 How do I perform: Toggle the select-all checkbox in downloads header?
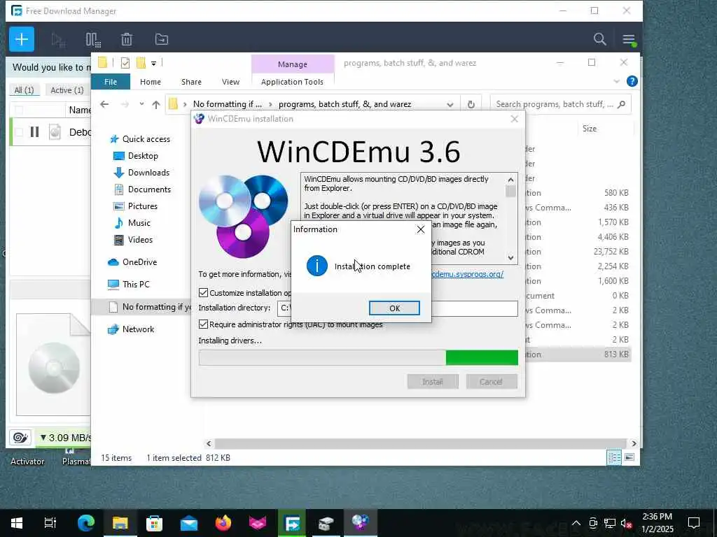point(19,110)
